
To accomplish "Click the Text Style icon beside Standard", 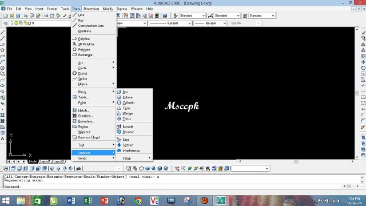I will point(176,15).
